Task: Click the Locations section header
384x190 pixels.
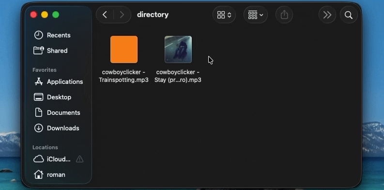Action: (45, 147)
